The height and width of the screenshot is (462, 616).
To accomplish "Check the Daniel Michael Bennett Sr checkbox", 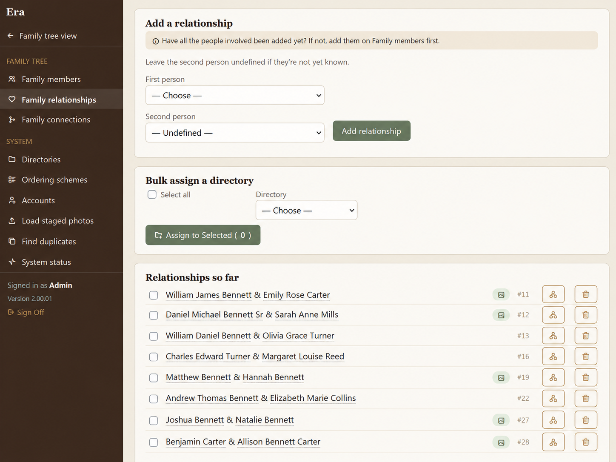I will coord(154,315).
